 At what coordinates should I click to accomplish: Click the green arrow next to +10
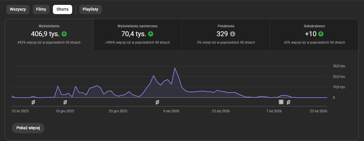coord(321,34)
